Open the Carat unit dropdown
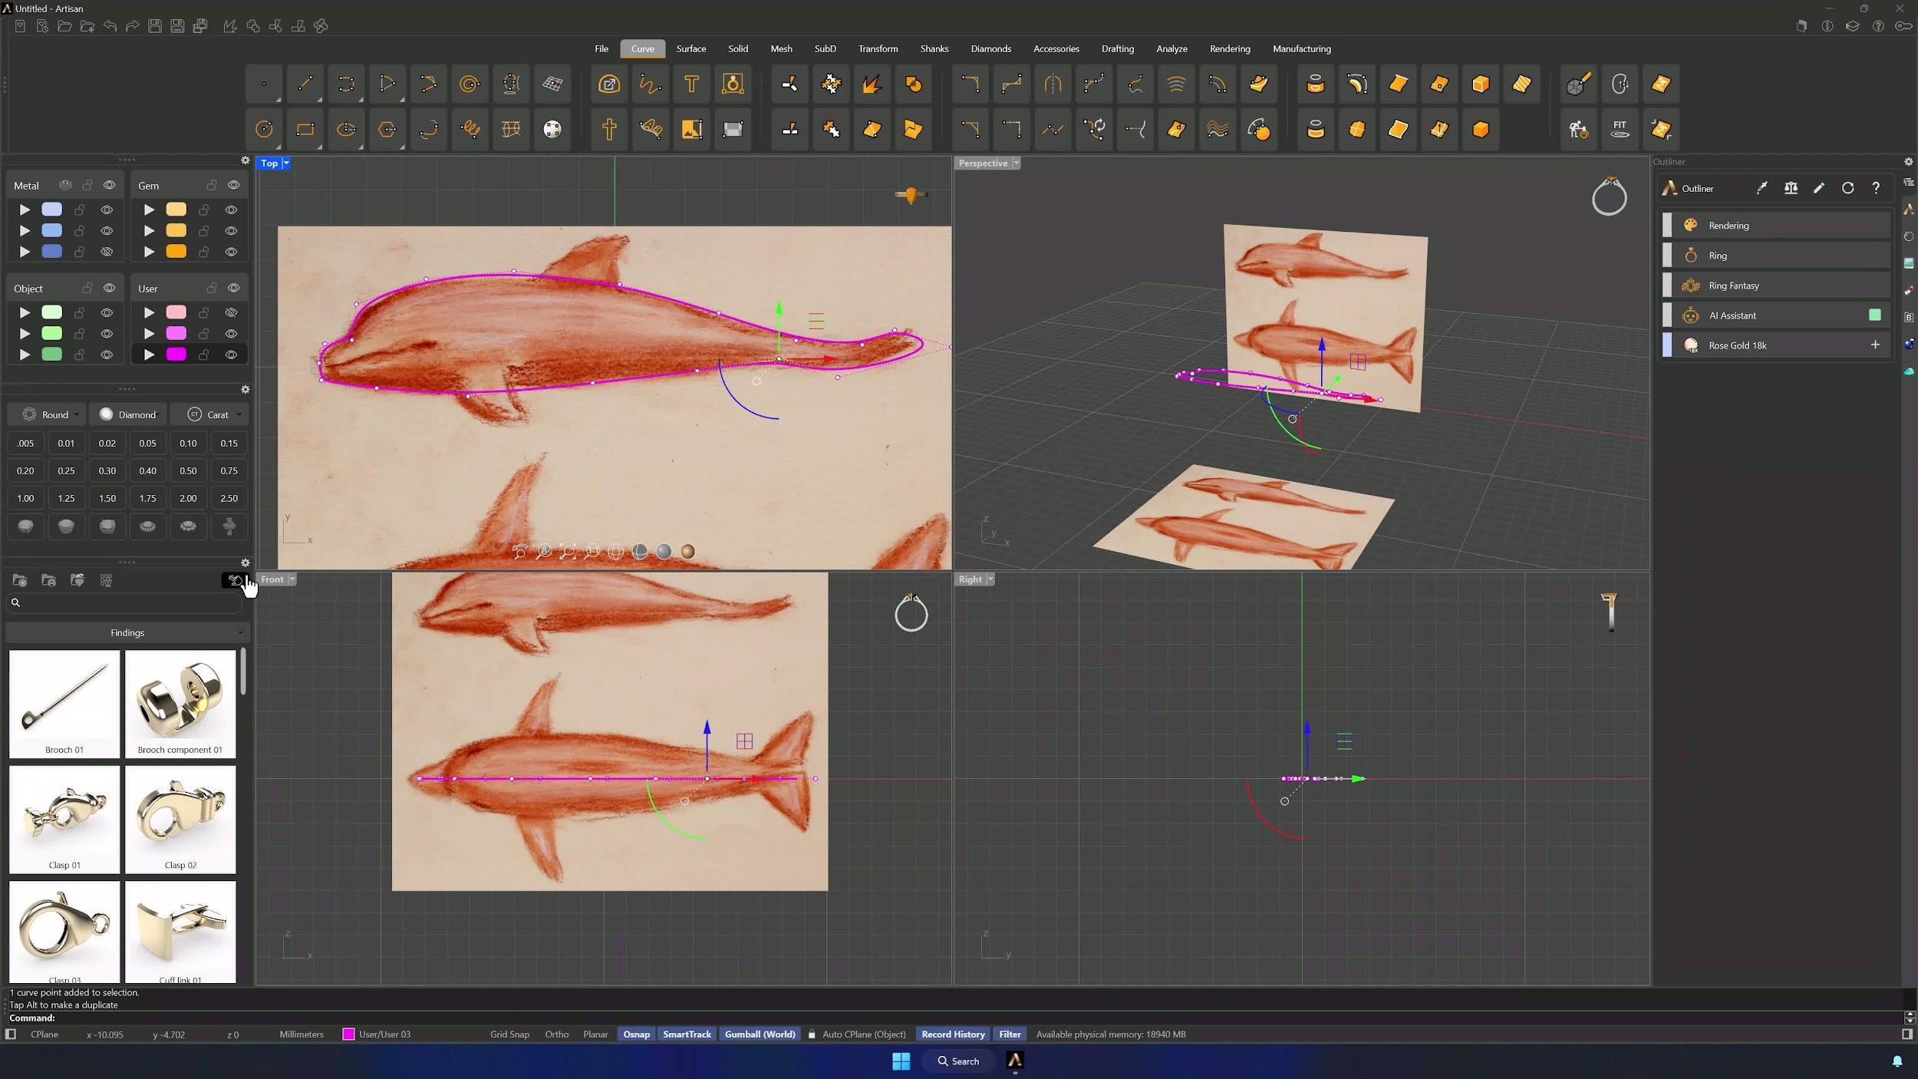The width and height of the screenshot is (1918, 1079). pyautogui.click(x=209, y=414)
